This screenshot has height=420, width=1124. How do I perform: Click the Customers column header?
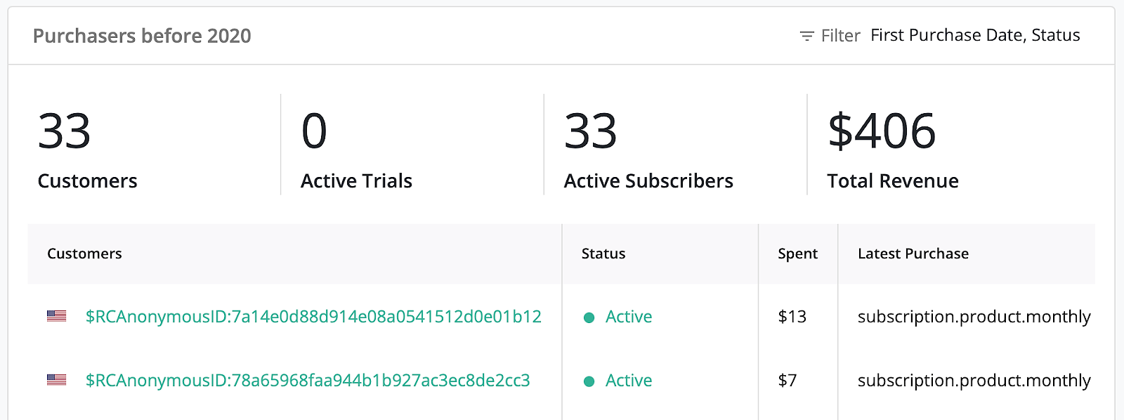pyautogui.click(x=84, y=254)
